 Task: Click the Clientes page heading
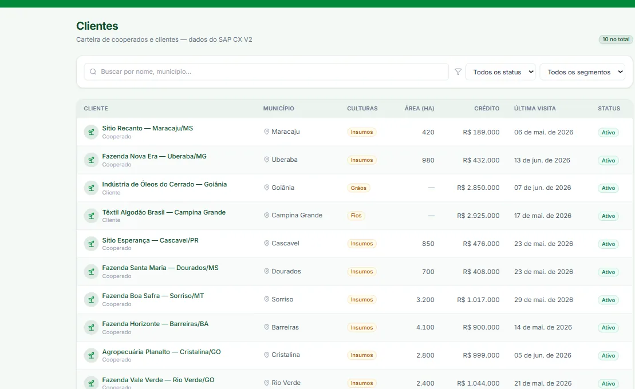click(97, 26)
